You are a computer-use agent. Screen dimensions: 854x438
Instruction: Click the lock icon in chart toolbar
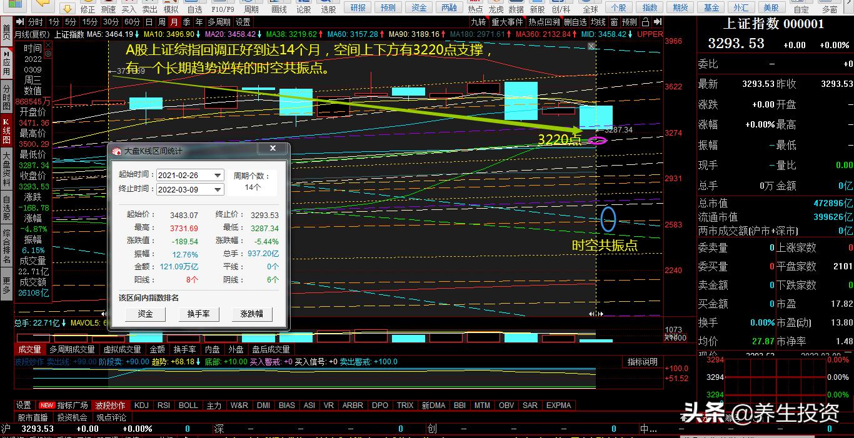pyautogui.click(x=646, y=22)
